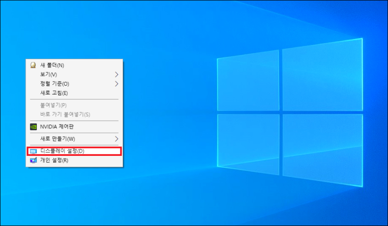Open the 보기(V) submenu

click(x=74, y=74)
